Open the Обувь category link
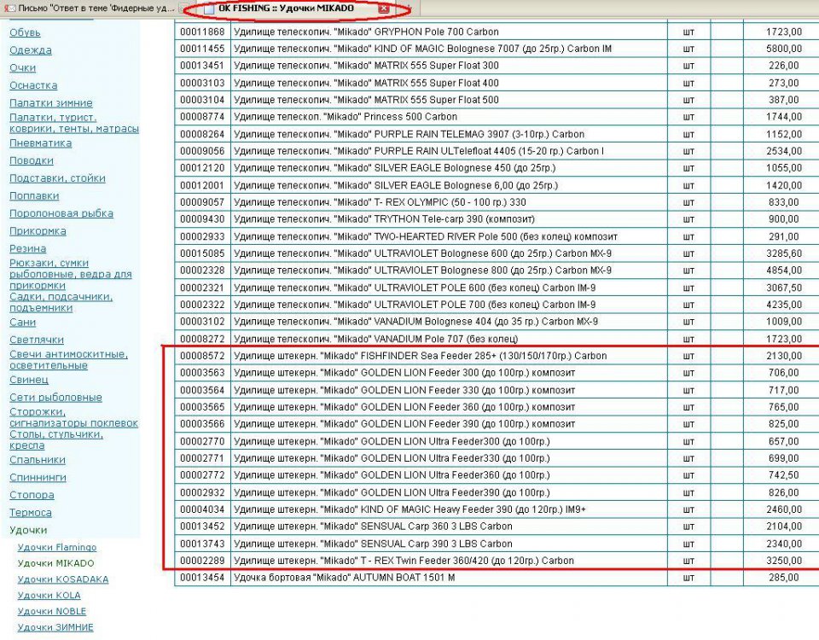Screen dimensions: 819x640 point(25,32)
